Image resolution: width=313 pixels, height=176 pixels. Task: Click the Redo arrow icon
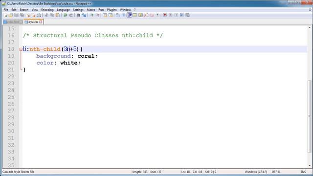click(70, 15)
